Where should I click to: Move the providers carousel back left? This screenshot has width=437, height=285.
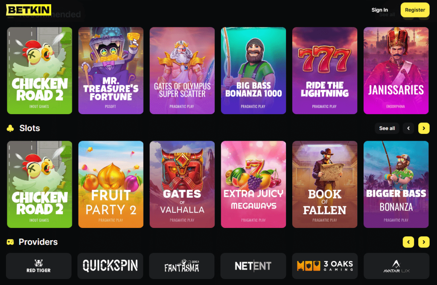pyautogui.click(x=408, y=242)
